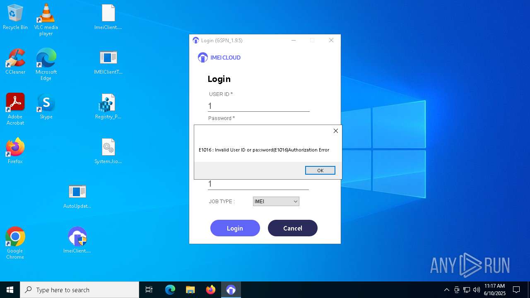Screen dimensions: 530x298
Task: Launch Google Chrome desktop shortcut
Action: pyautogui.click(x=15, y=243)
